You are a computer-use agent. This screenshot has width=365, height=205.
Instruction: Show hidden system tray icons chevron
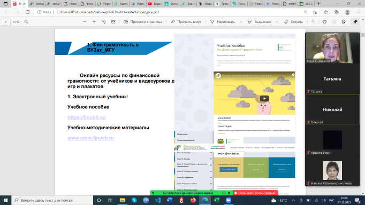[x=293, y=200]
